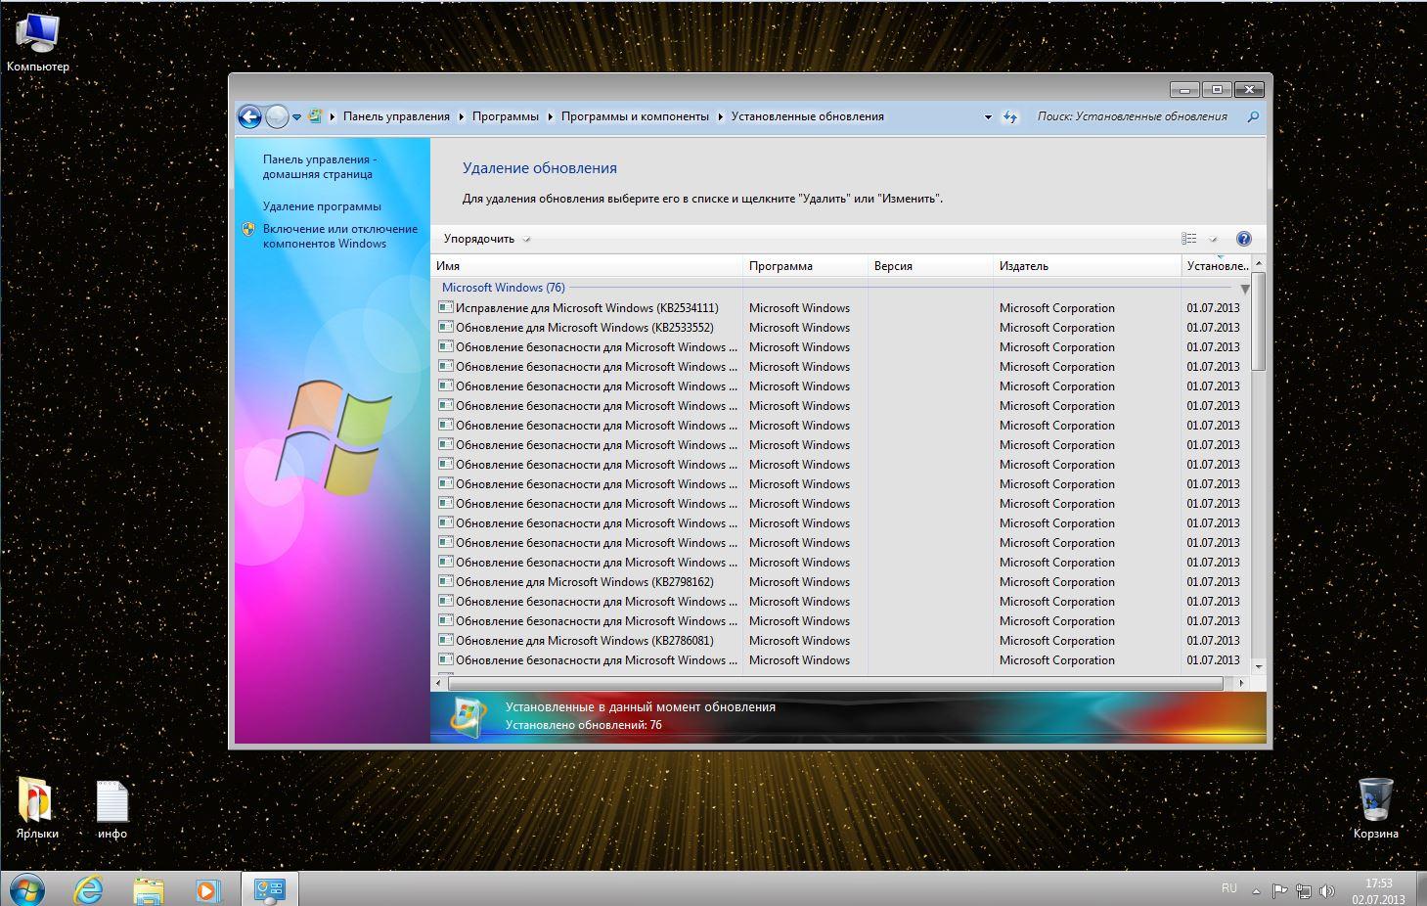Click Программы in the breadcrumb path
This screenshot has width=1427, height=906.
tap(505, 116)
